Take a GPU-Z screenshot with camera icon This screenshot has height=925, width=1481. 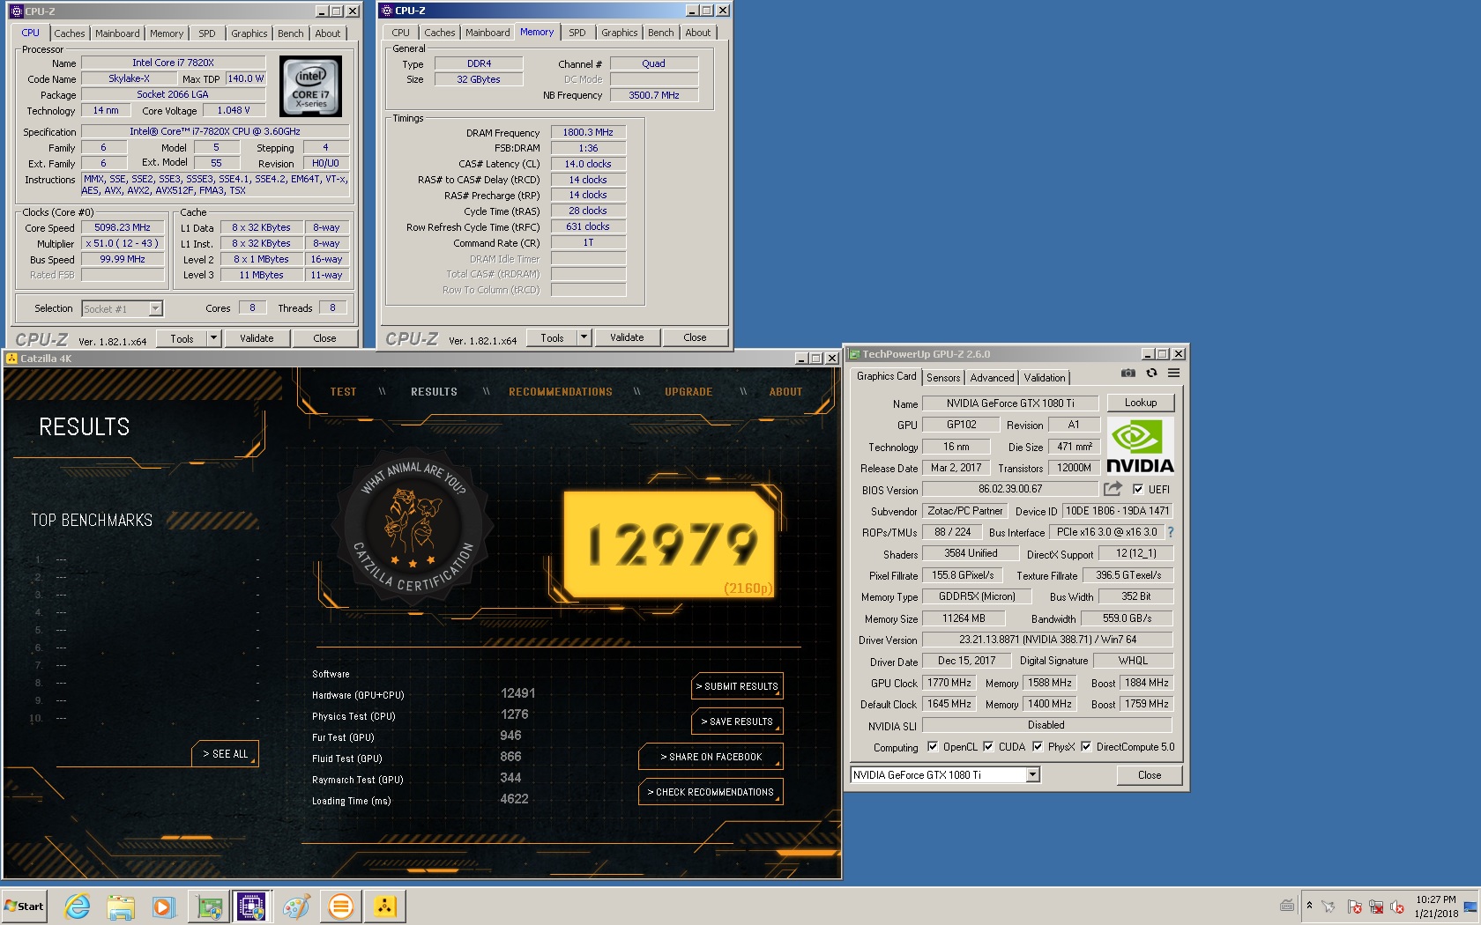point(1128,373)
